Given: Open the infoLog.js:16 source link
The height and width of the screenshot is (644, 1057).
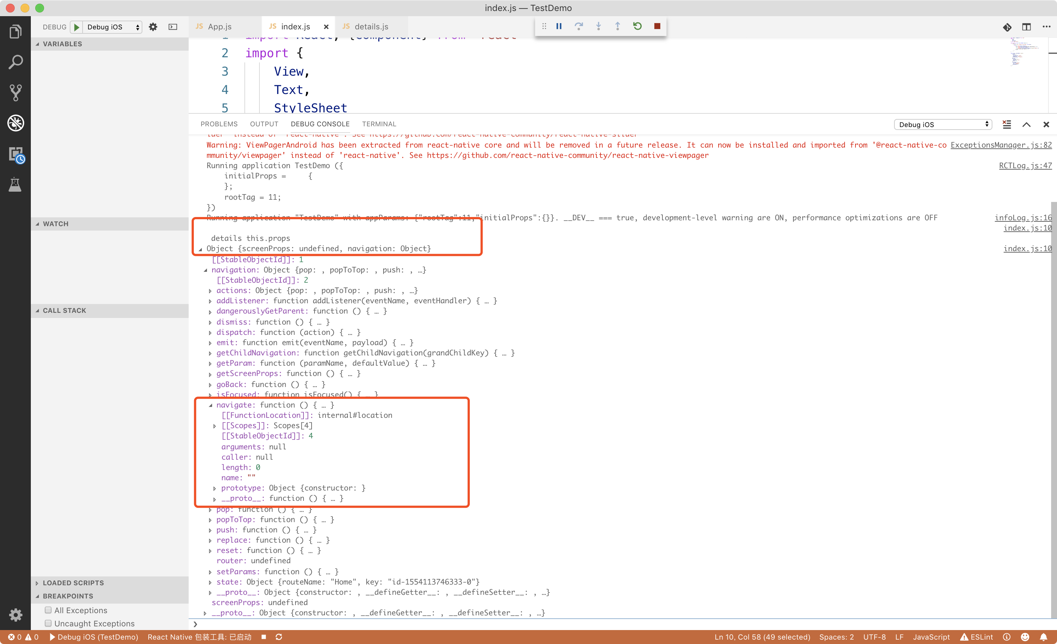Looking at the screenshot, I should tap(1023, 218).
